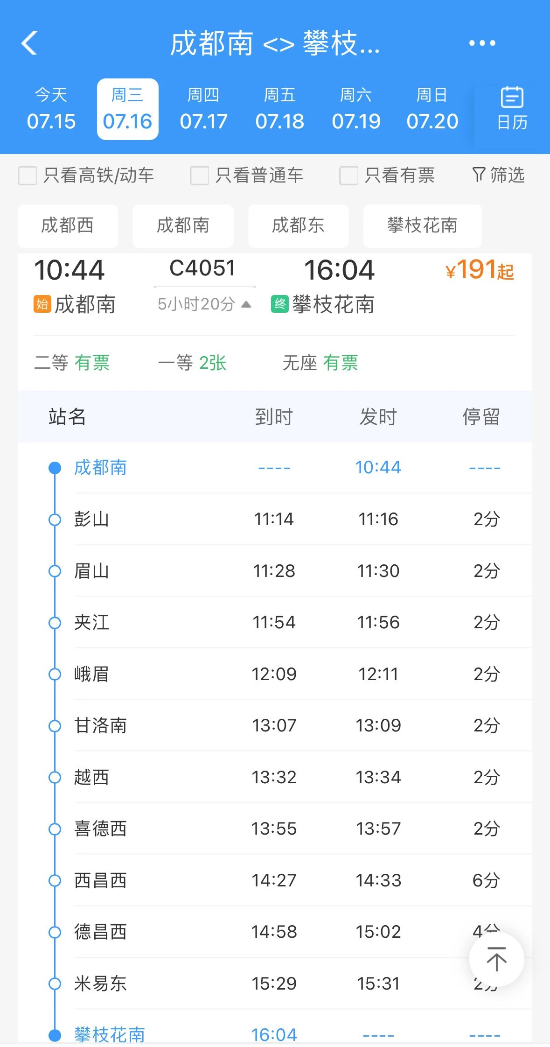Click the 成都南 timeline start dot
This screenshot has width=550, height=1047.
coord(55,468)
